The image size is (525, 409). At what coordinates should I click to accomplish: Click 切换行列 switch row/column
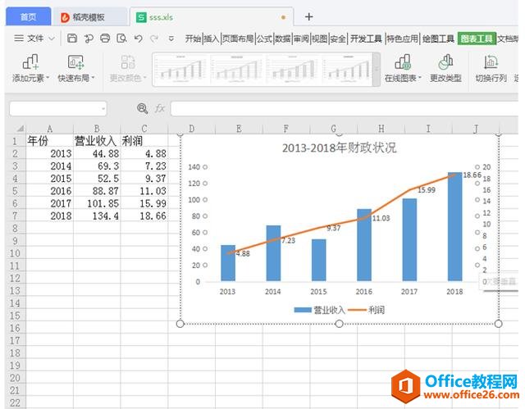pyautogui.click(x=491, y=69)
